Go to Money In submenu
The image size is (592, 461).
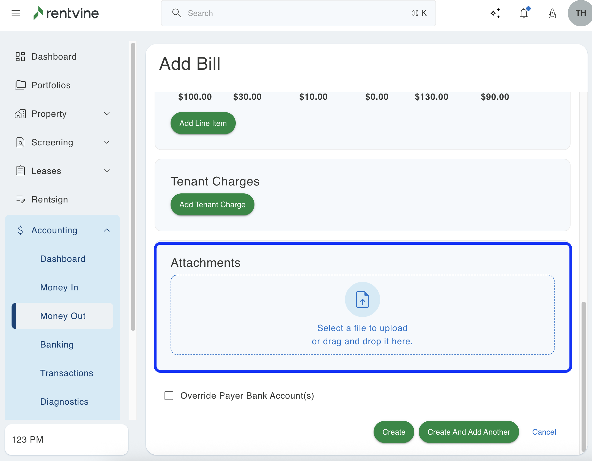(x=59, y=287)
